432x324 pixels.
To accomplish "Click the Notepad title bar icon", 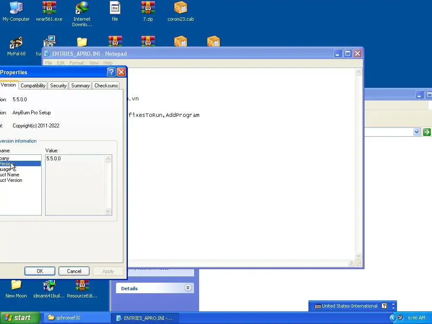I will tap(47, 54).
